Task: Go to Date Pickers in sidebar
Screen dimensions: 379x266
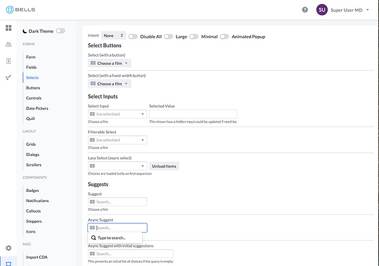Action: [37, 109]
